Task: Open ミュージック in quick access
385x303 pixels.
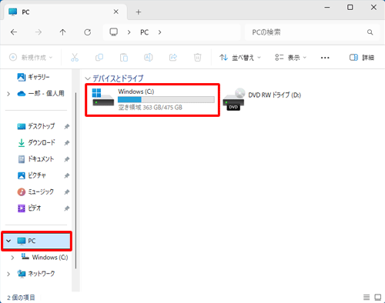Action: coord(35,191)
